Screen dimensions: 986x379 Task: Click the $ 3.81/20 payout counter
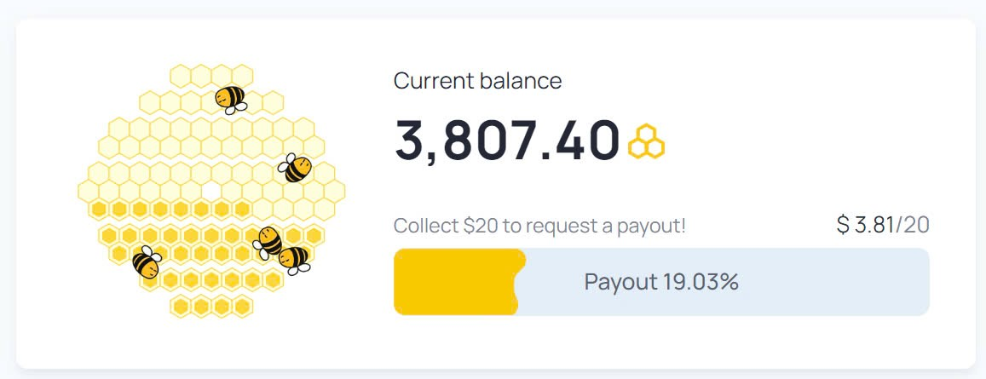tap(883, 225)
